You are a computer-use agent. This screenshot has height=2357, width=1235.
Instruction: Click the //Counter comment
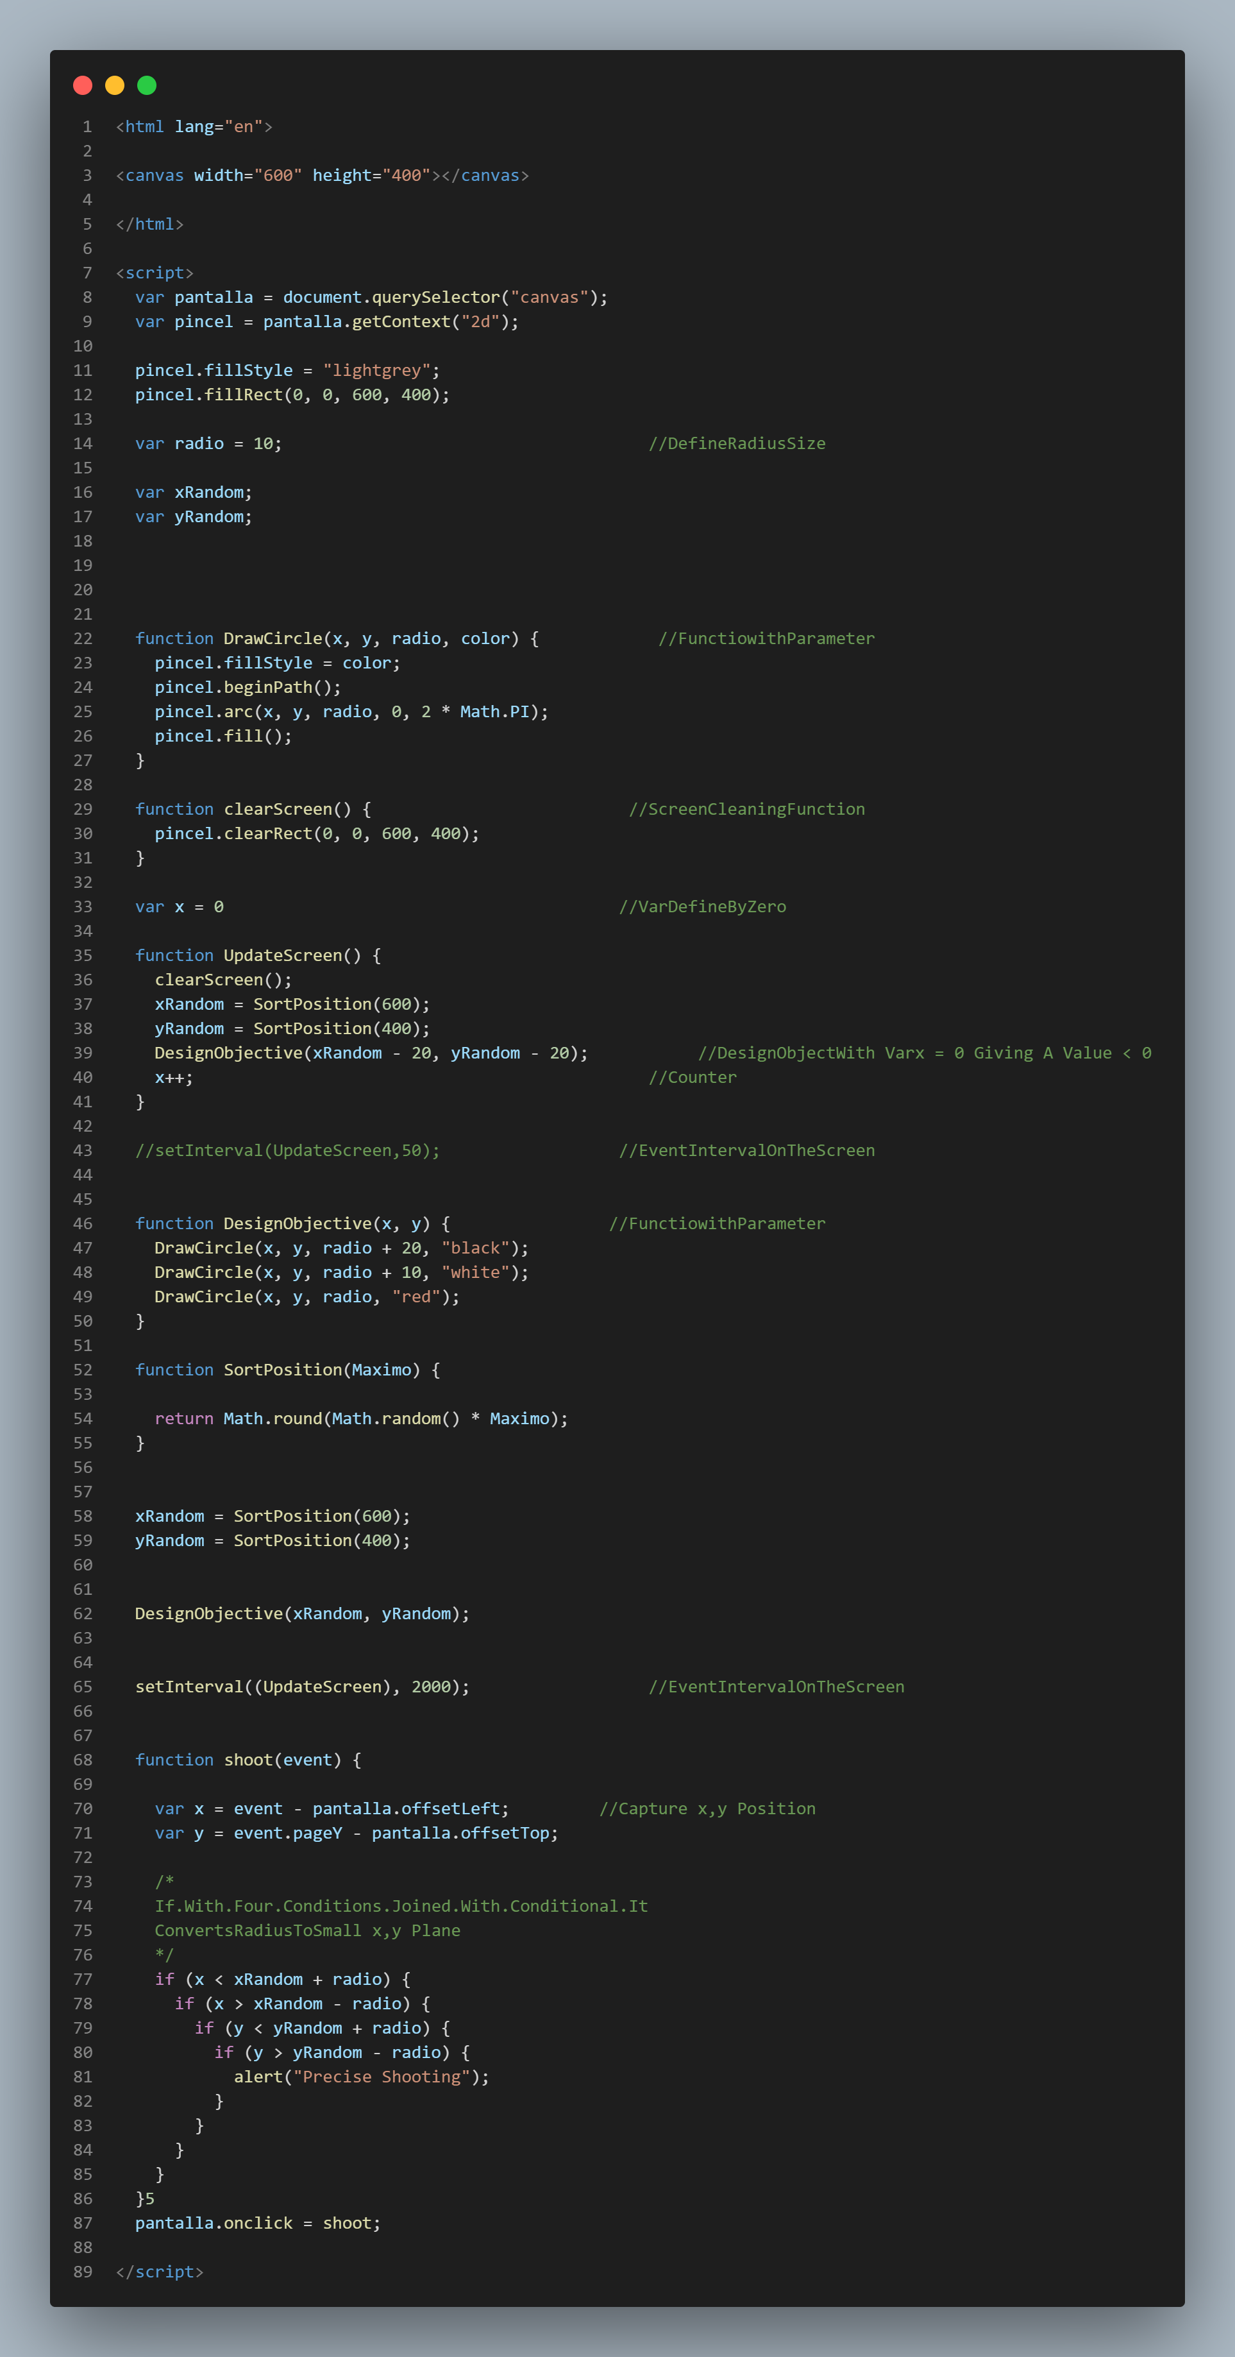pos(693,1077)
